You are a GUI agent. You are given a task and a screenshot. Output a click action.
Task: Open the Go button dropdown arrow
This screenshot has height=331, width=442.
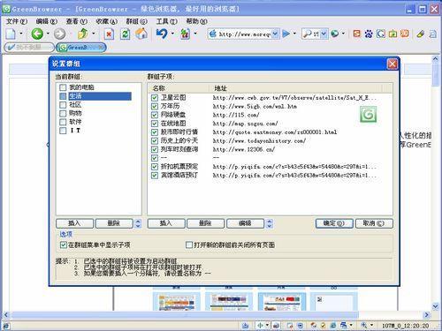pyautogui.click(x=294, y=34)
